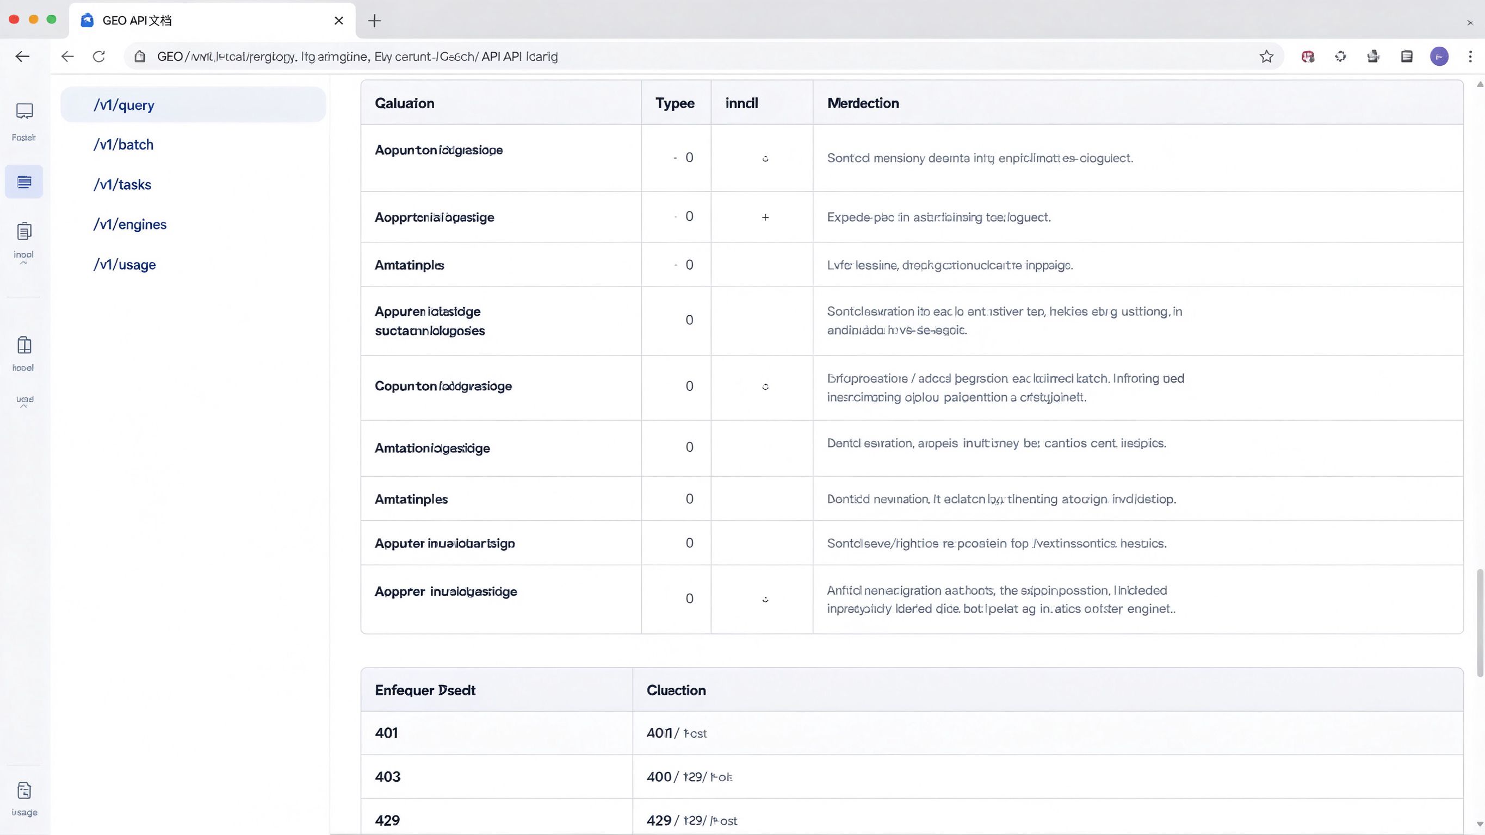This screenshot has width=1485, height=835.
Task: Open the /v1/engines endpoint
Action: [x=129, y=224]
